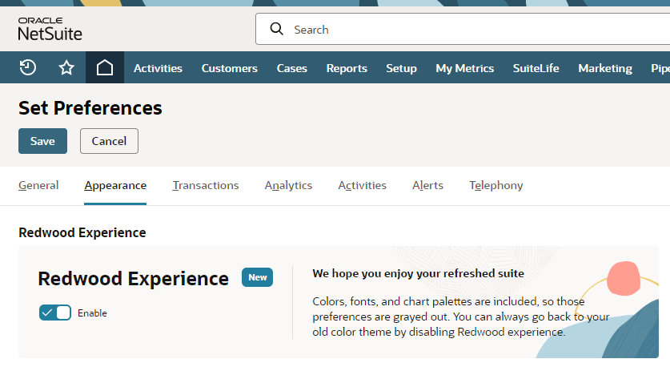This screenshot has height=367, width=670.
Task: Click the Enable label next to the toggle
Action: pyautogui.click(x=92, y=313)
